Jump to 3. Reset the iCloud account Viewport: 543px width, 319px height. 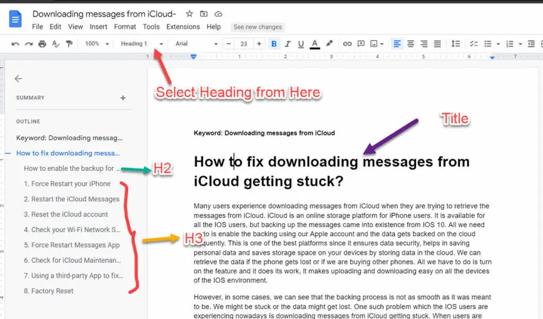pyautogui.click(x=66, y=214)
